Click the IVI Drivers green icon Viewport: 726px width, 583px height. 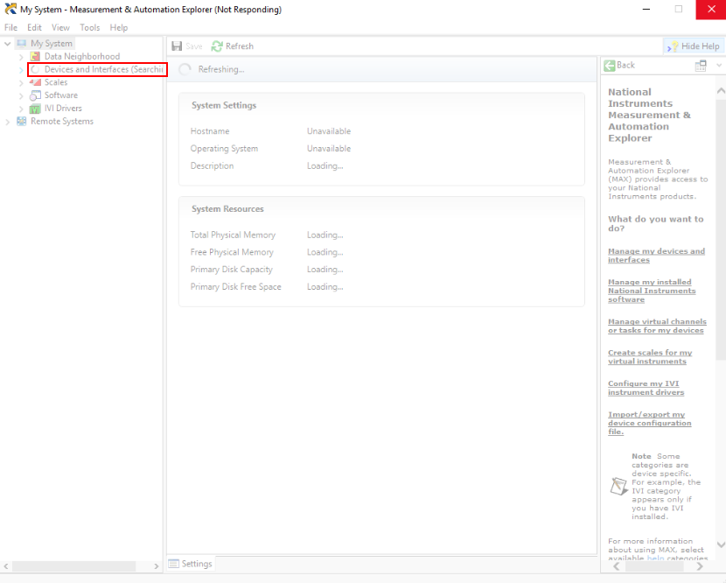(35, 109)
